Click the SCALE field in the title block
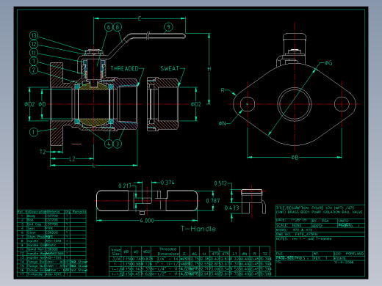382x286 pixels. [x=293, y=226]
